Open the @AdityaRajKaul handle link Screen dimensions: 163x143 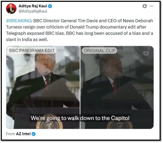tap(33, 11)
